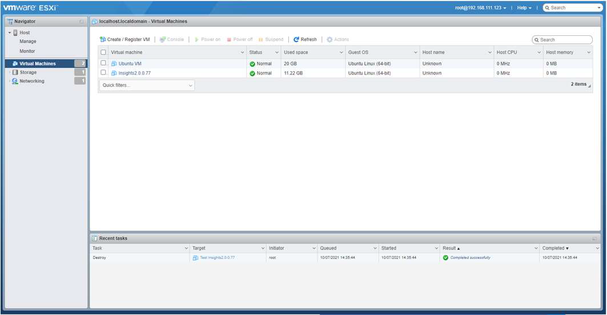Click the Actions button label
The width and height of the screenshot is (607, 315).
click(341, 39)
